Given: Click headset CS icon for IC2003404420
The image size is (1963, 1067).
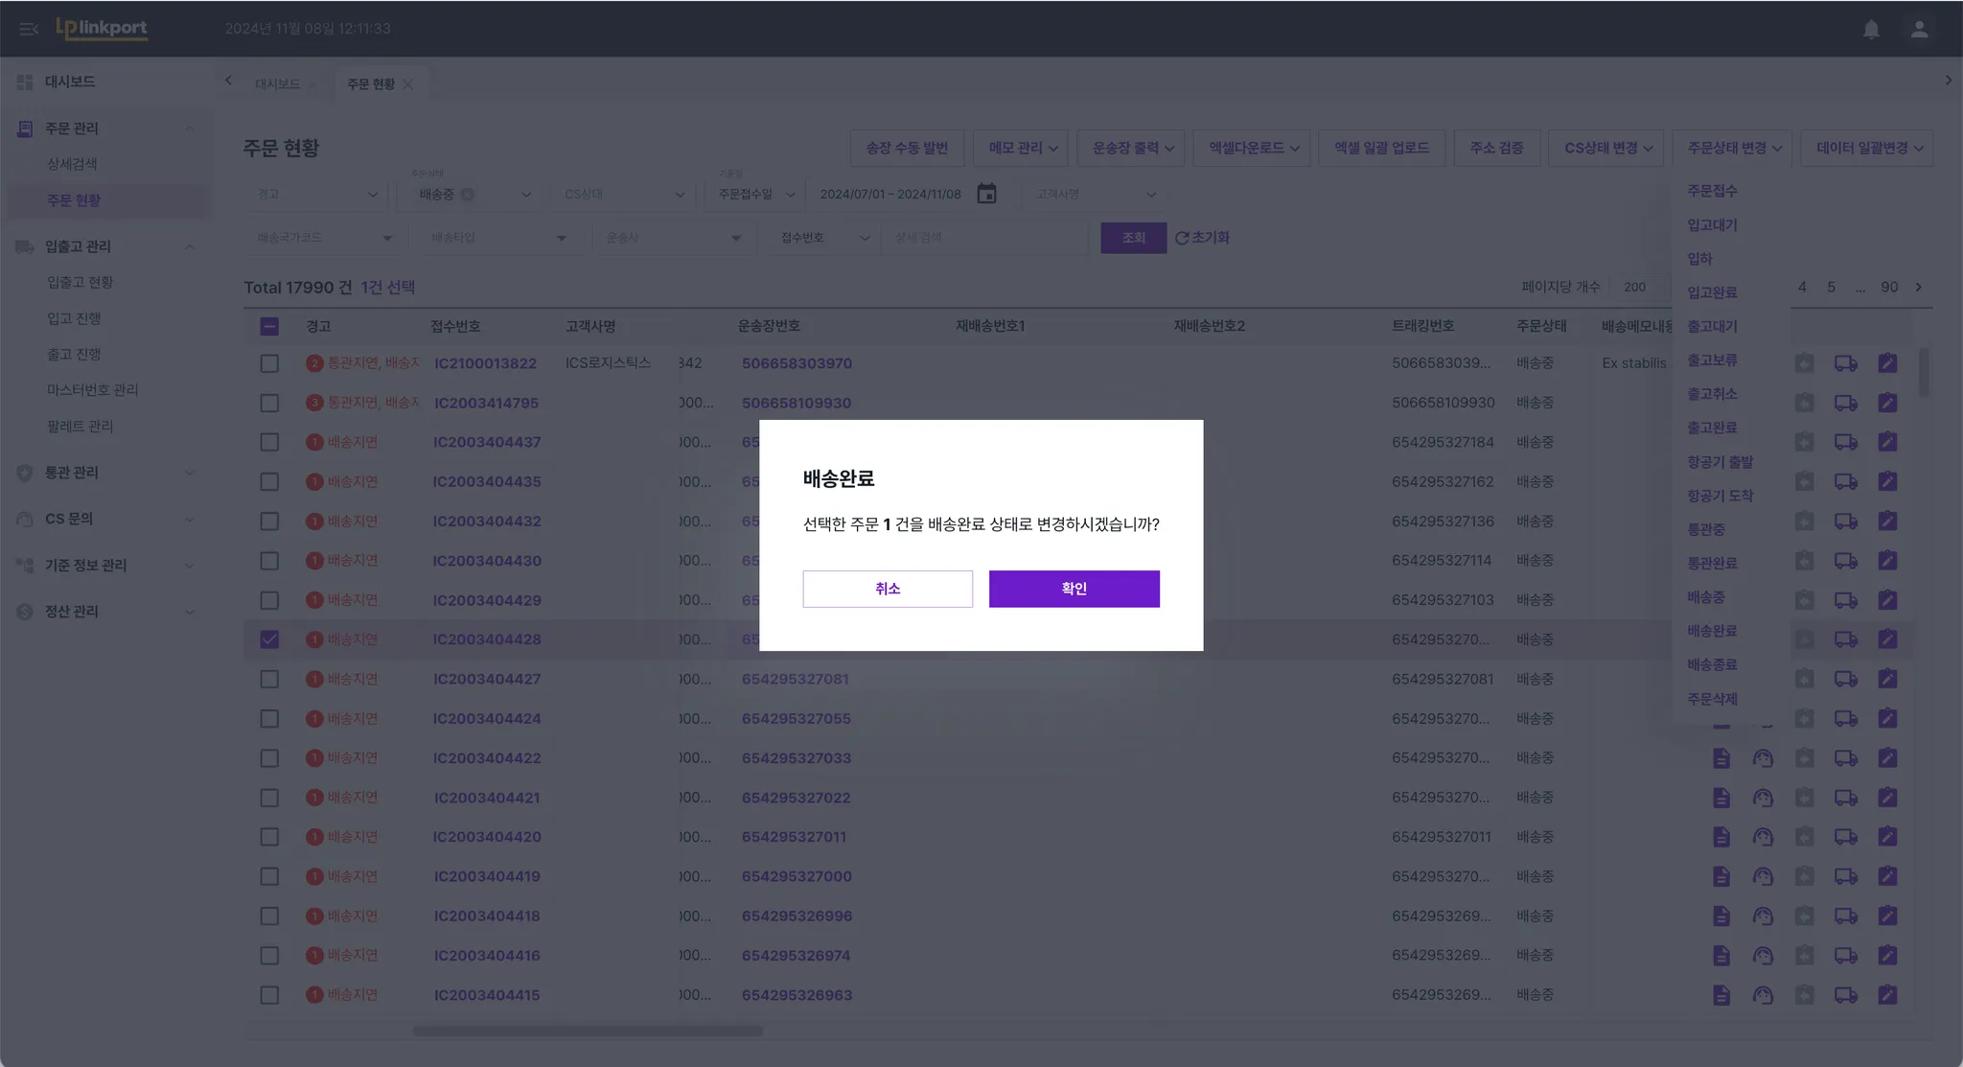Looking at the screenshot, I should 1763,837.
